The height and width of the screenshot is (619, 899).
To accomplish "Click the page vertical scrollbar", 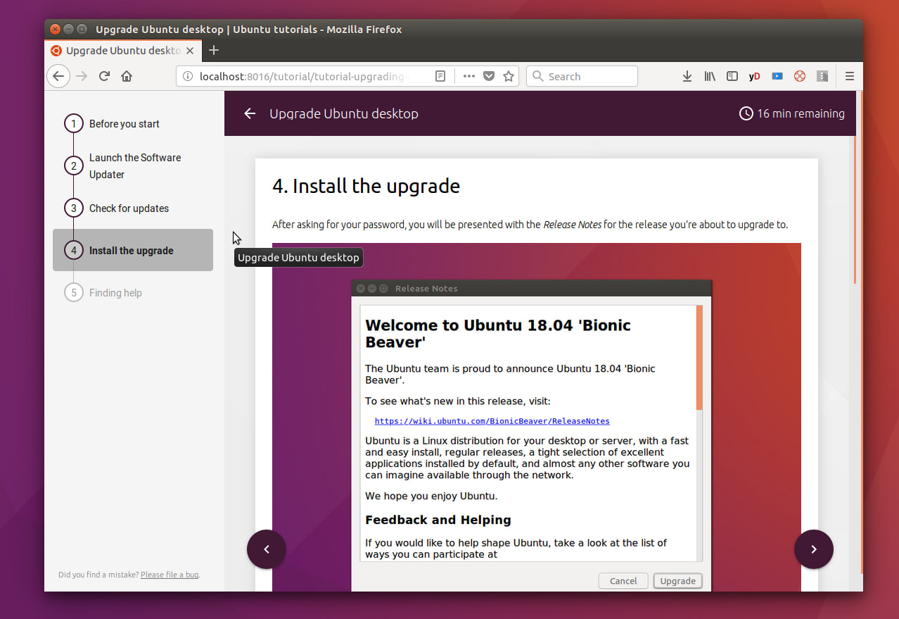I will tap(855, 208).
